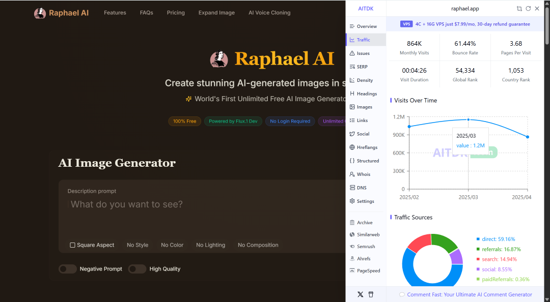The image size is (550, 302).
Task: Open the Whois sidebar icon
Action: click(352, 174)
